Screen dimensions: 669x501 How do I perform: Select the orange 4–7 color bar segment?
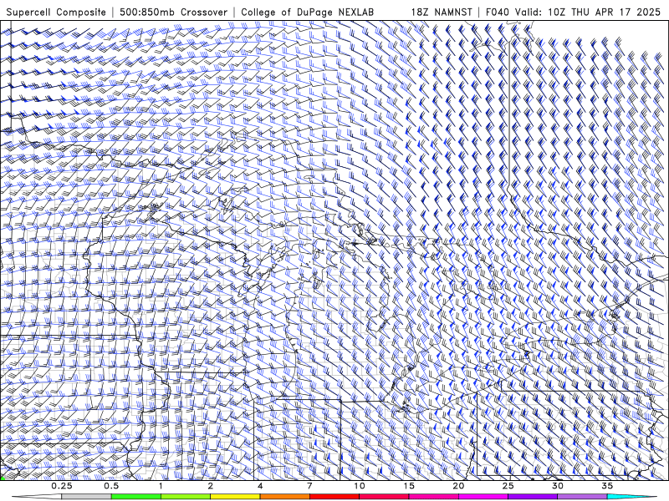click(x=285, y=497)
